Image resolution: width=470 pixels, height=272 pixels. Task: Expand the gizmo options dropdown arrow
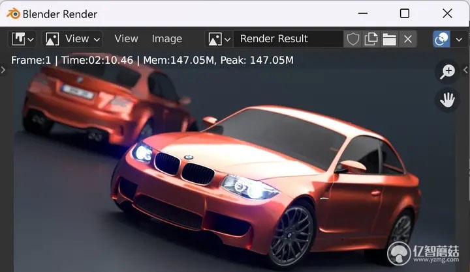coord(459,39)
